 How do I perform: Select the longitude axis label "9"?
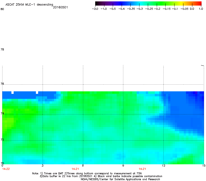(123, 166)
